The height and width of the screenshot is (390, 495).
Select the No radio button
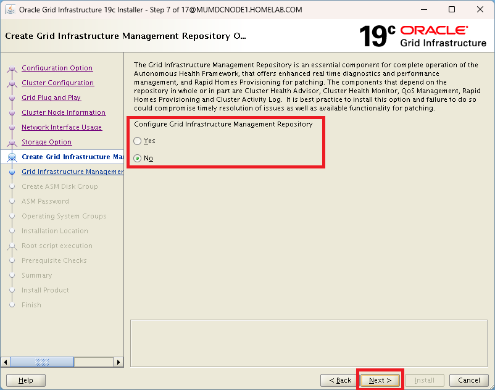(138, 159)
